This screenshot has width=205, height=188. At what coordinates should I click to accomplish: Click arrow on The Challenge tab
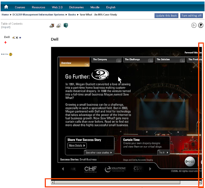151,60
